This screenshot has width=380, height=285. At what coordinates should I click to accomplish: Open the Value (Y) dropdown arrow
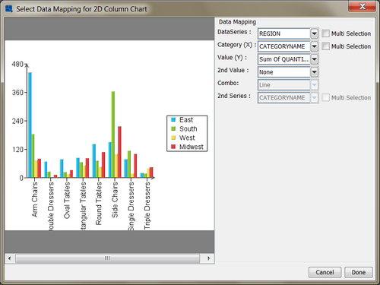(314, 59)
